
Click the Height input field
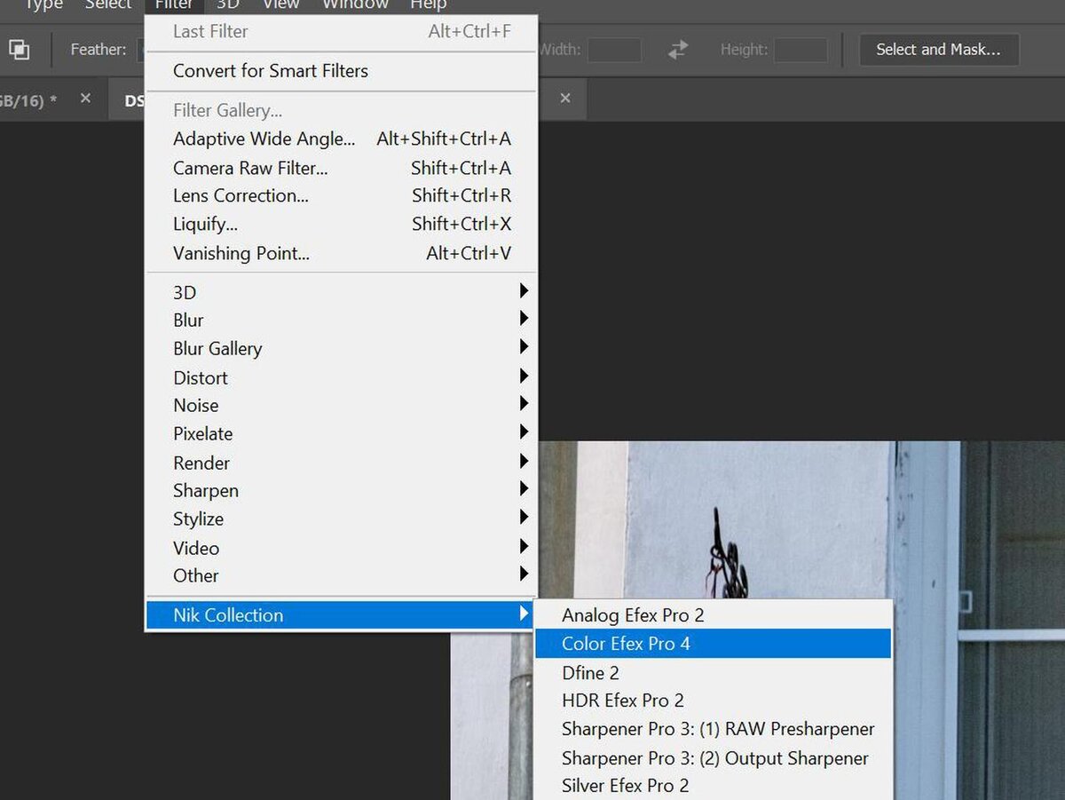[801, 50]
